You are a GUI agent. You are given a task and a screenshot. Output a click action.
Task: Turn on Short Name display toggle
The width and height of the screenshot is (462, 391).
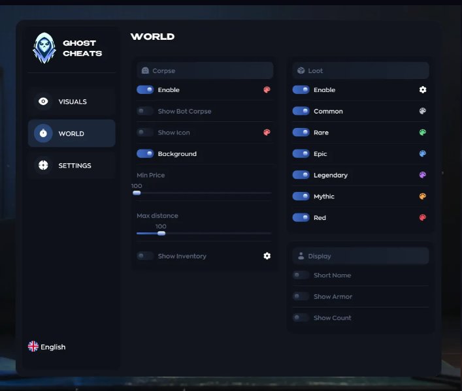click(x=301, y=275)
